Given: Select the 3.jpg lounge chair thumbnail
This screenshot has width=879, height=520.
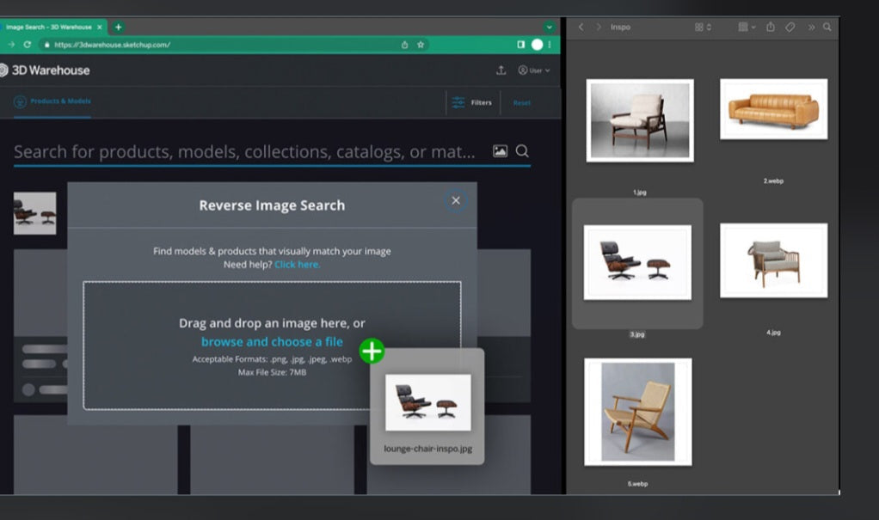Looking at the screenshot, I should click(637, 262).
